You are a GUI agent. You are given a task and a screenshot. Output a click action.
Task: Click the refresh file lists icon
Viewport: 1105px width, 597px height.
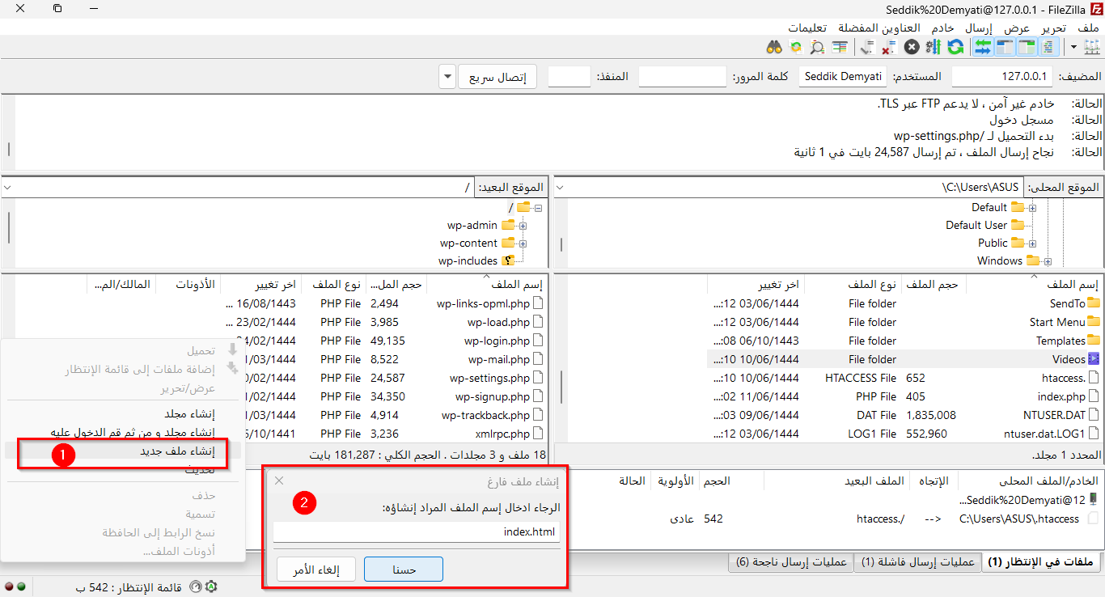[955, 48]
